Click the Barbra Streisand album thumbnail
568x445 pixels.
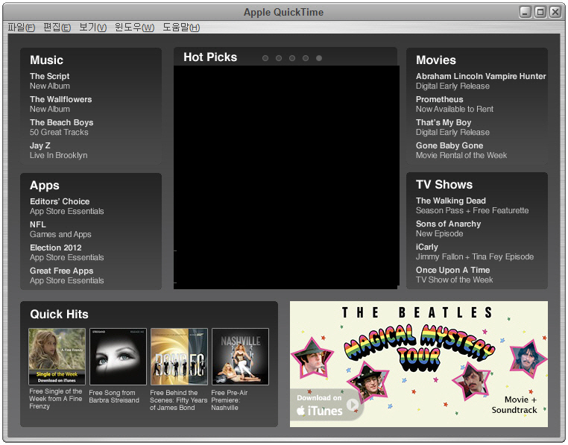[118, 356]
